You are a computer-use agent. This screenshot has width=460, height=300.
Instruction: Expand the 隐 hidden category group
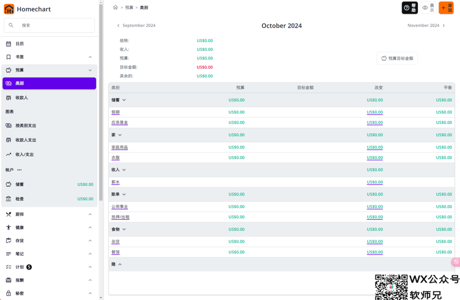click(x=120, y=264)
